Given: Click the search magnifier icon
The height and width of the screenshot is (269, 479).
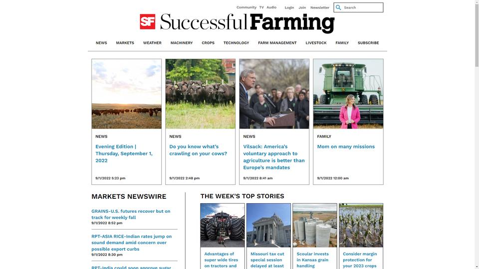Looking at the screenshot, I should click(338, 7).
